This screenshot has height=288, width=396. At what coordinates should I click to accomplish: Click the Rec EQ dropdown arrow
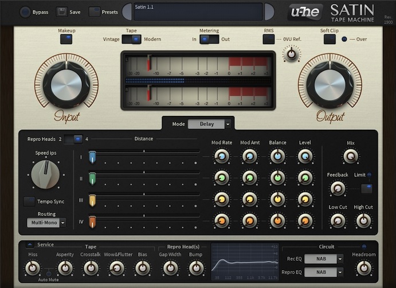click(x=340, y=259)
